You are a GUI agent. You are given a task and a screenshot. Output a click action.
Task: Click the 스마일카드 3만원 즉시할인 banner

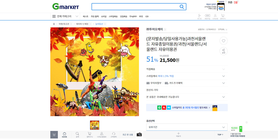pyautogui.click(x=187, y=108)
